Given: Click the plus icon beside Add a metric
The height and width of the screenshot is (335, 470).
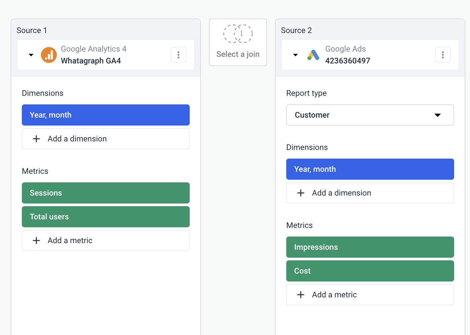Looking at the screenshot, I should coord(36,241).
